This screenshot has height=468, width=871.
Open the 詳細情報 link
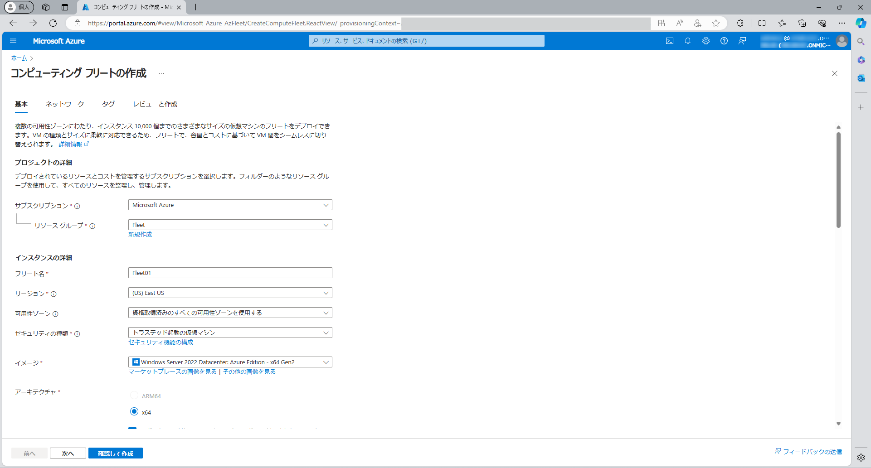click(x=73, y=144)
